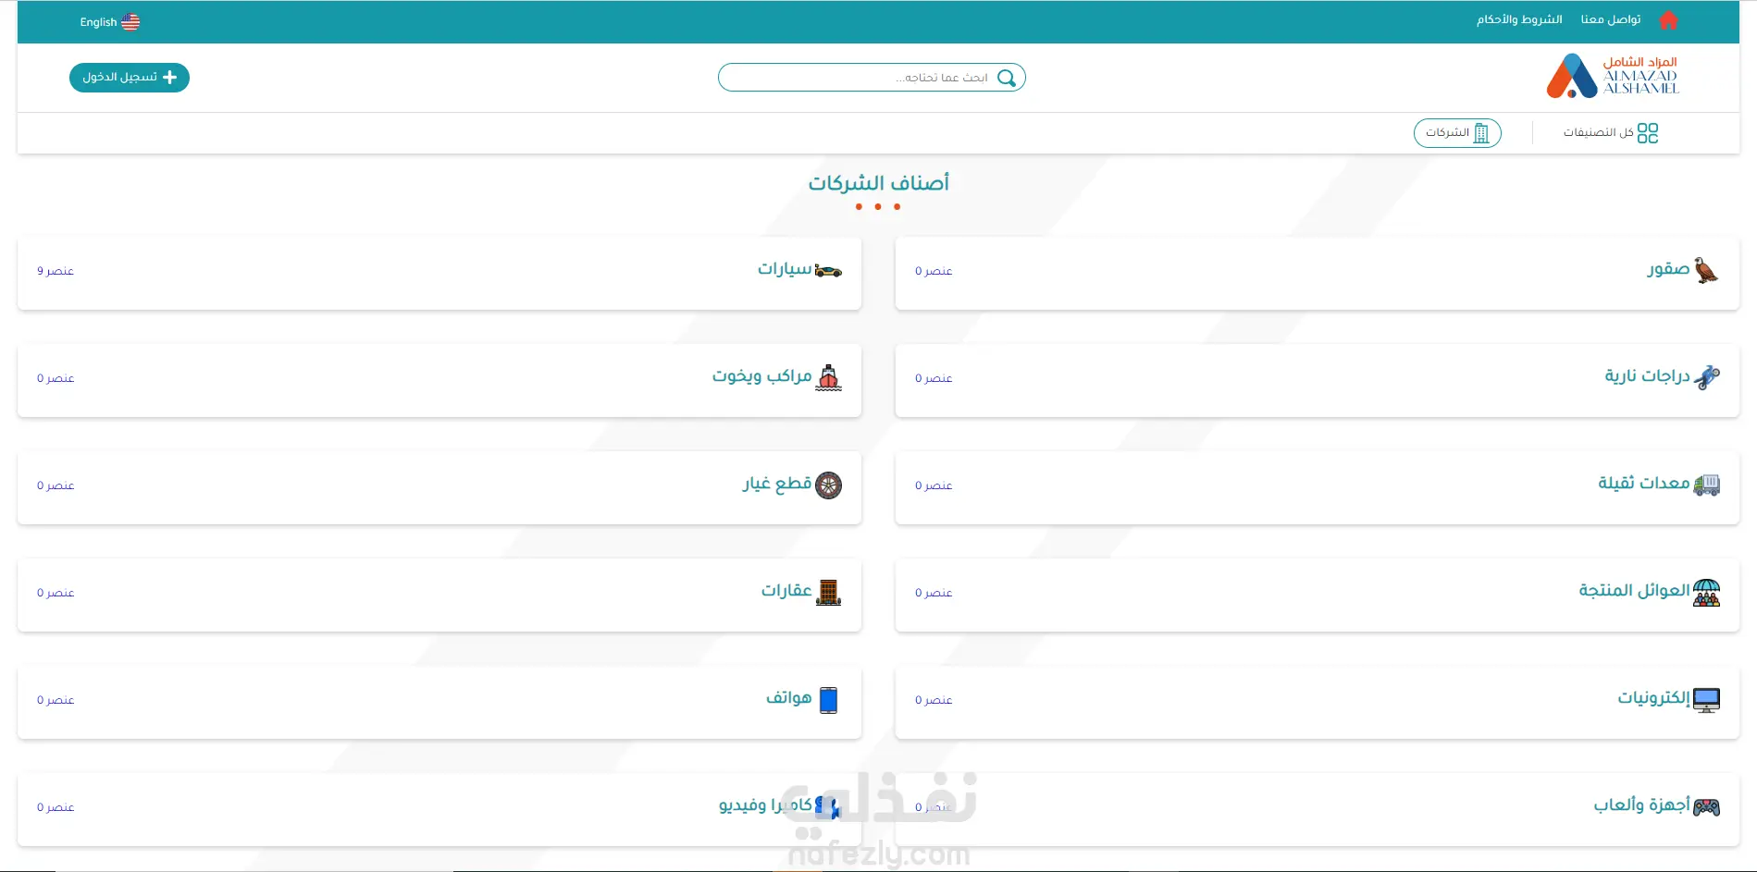Select the monitor icon for إلكترونيات

(x=1706, y=700)
